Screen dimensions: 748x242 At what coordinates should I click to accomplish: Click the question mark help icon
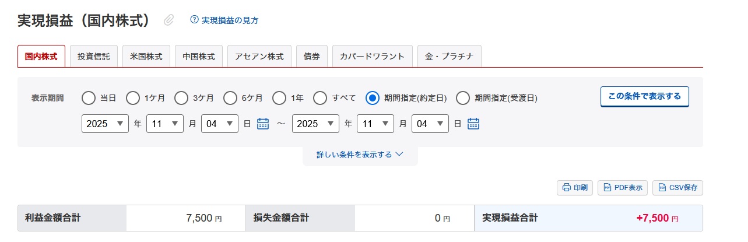click(195, 20)
